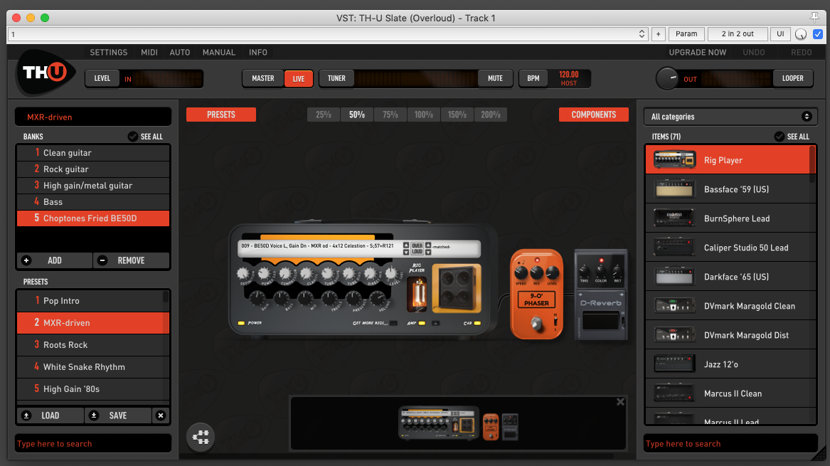The height and width of the screenshot is (466, 830).
Task: Click the COMPONENTS button
Action: point(593,115)
